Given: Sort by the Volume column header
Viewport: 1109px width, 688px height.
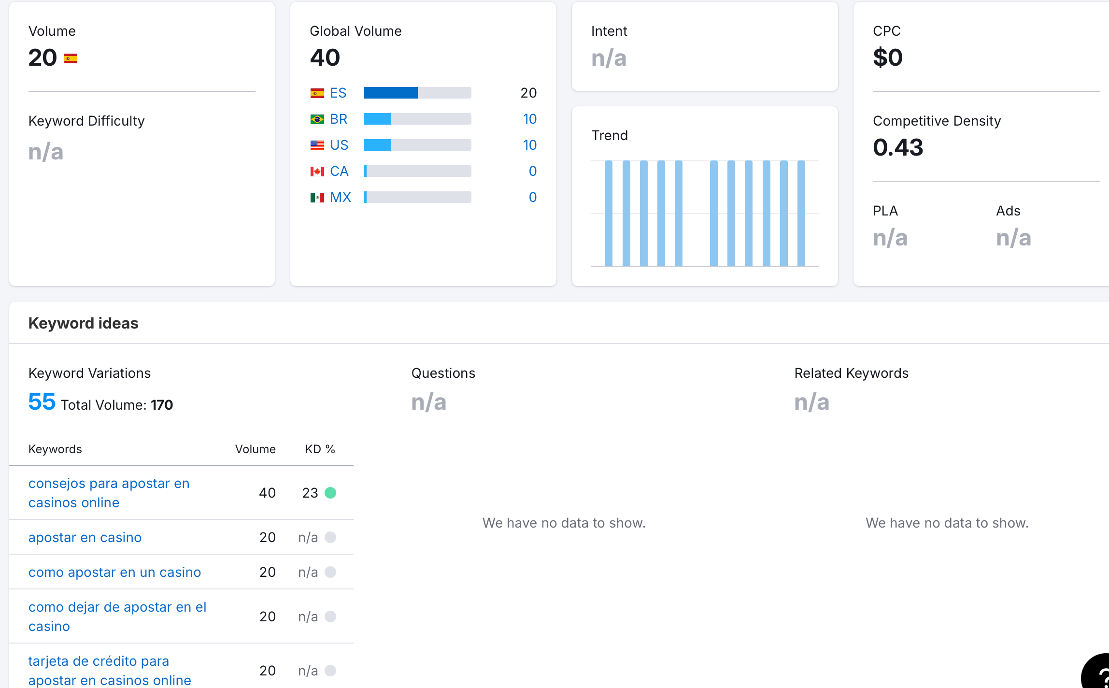Looking at the screenshot, I should (255, 449).
